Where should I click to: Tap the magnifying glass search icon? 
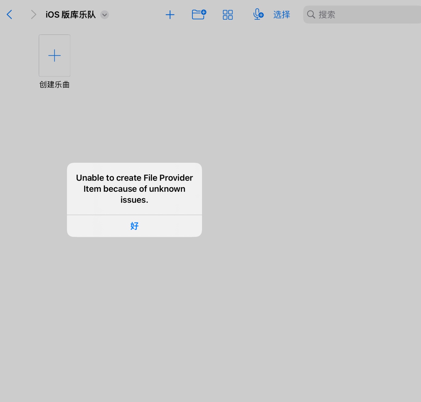(311, 15)
